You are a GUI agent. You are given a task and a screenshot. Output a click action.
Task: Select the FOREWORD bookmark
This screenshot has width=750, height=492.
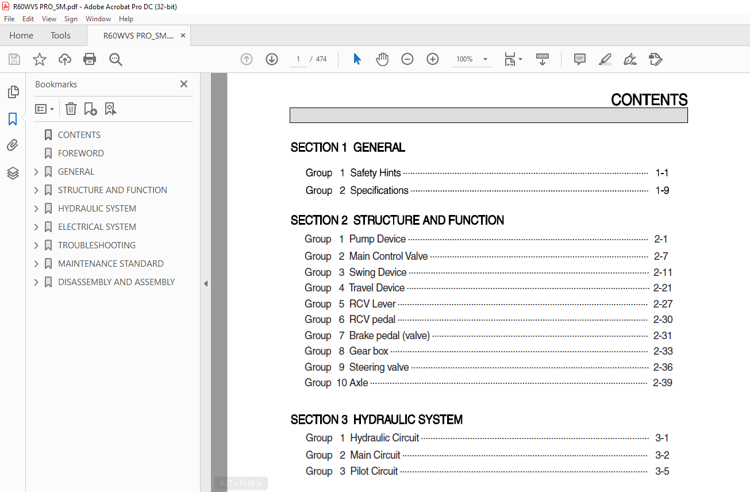point(81,153)
